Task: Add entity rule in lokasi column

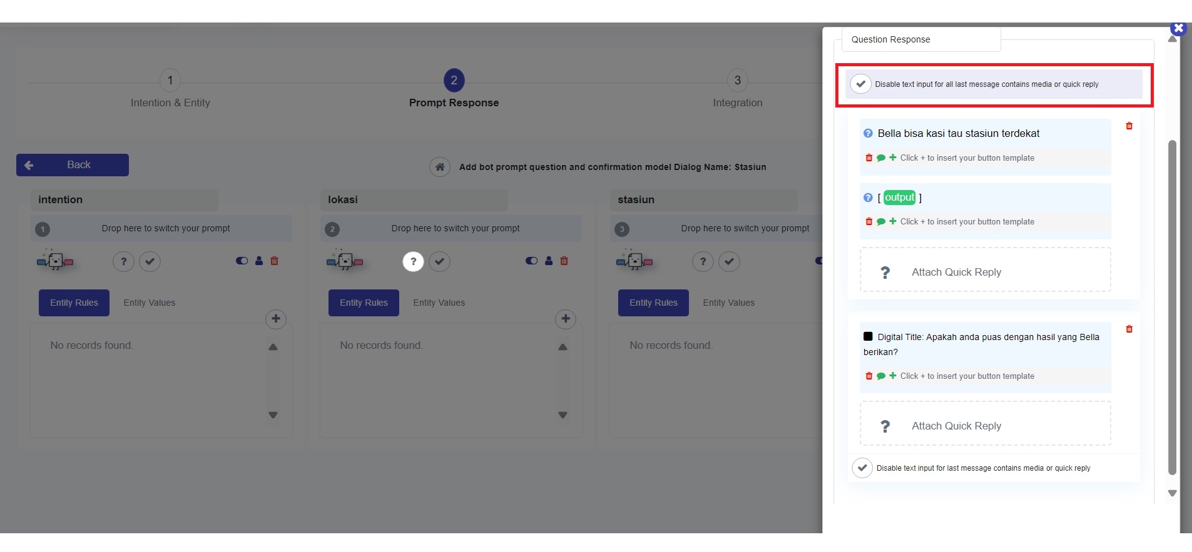Action: tap(566, 319)
